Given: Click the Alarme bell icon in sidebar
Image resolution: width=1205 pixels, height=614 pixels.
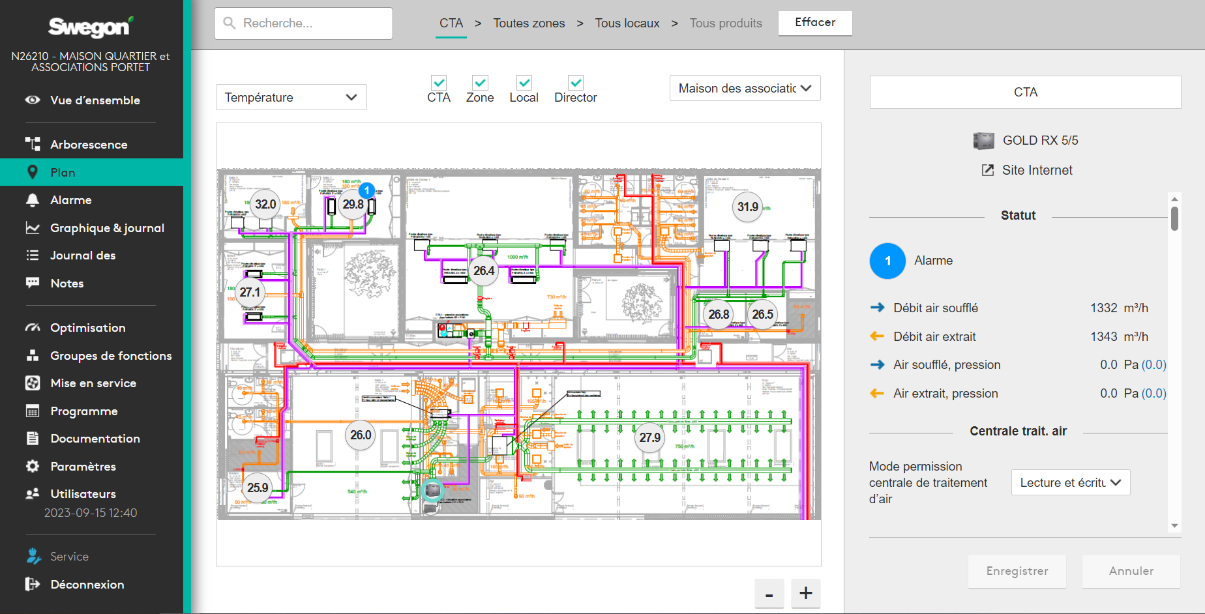Looking at the screenshot, I should (x=33, y=200).
